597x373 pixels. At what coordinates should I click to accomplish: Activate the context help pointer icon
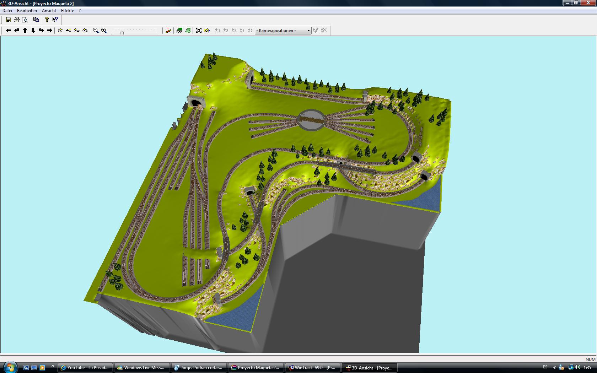pos(55,20)
